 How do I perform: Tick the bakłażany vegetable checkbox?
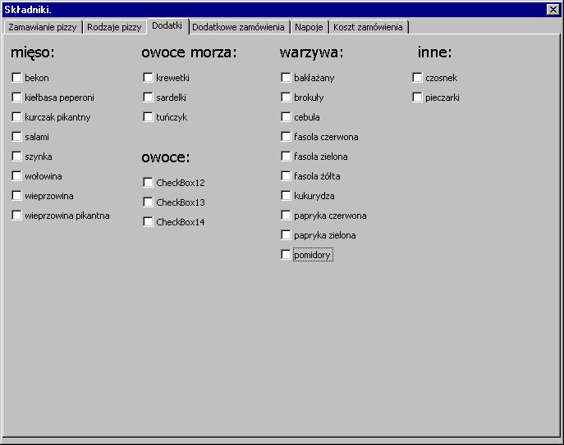[287, 78]
